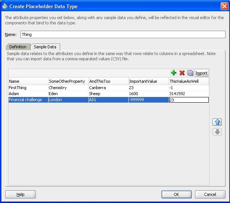Select the FirstThing row name cell
Screen dimensions: 230x203
click(28, 88)
